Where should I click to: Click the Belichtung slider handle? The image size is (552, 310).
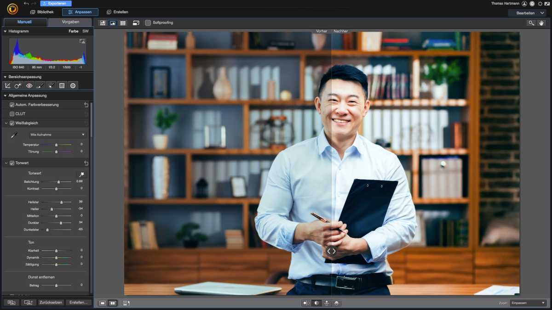[58, 182]
